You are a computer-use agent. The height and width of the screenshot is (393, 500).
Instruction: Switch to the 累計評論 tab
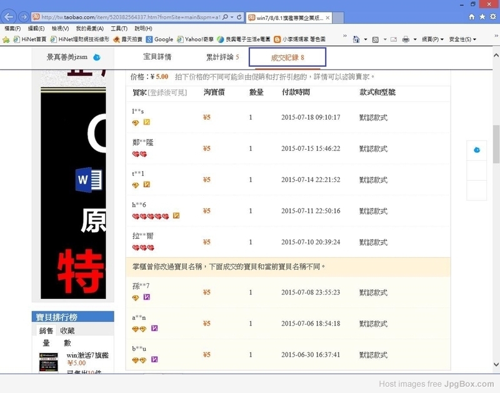click(222, 57)
